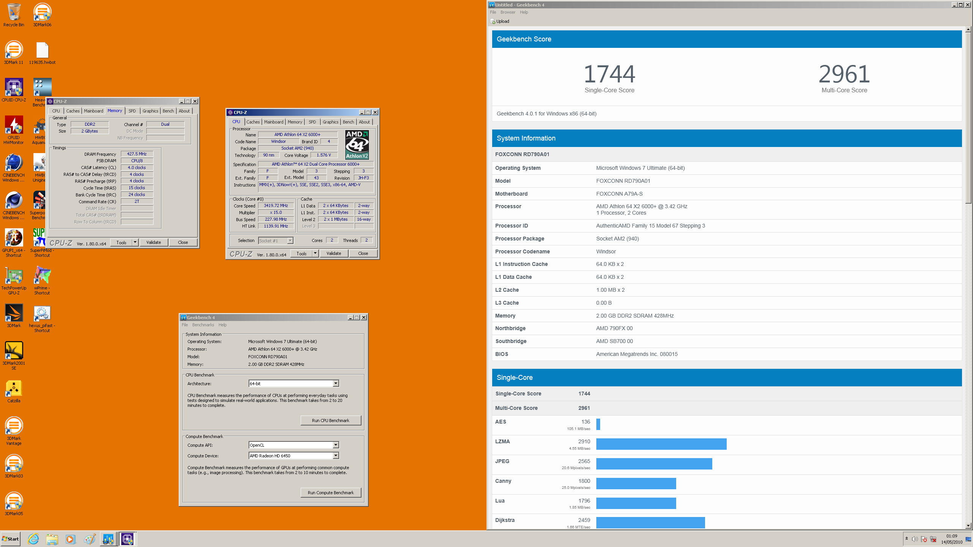The height and width of the screenshot is (547, 973).
Task: Click Run Compute Benchmark button
Action: pos(331,493)
